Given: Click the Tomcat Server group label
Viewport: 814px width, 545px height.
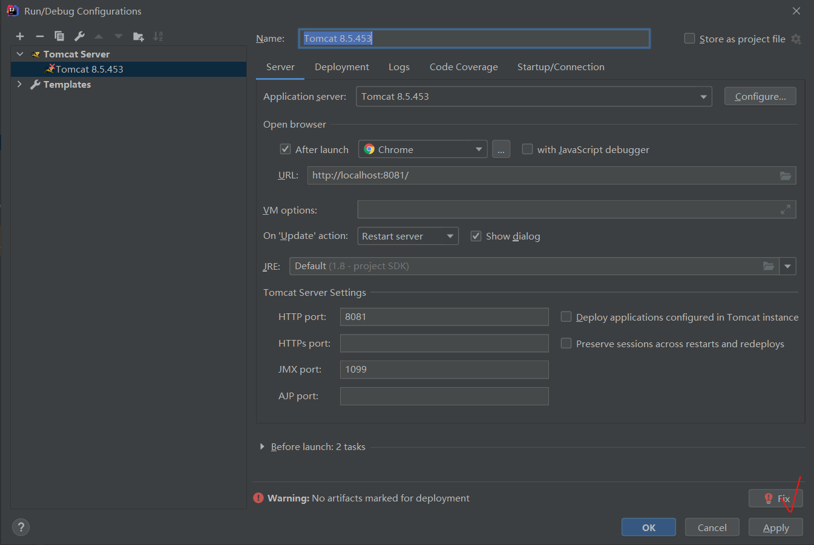Looking at the screenshot, I should pos(76,54).
